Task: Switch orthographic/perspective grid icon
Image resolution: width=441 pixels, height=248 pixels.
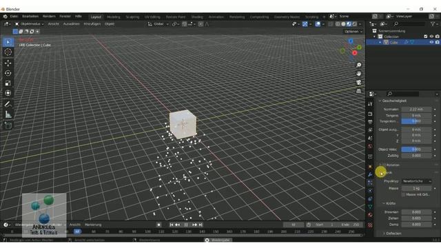Action: tap(358, 91)
